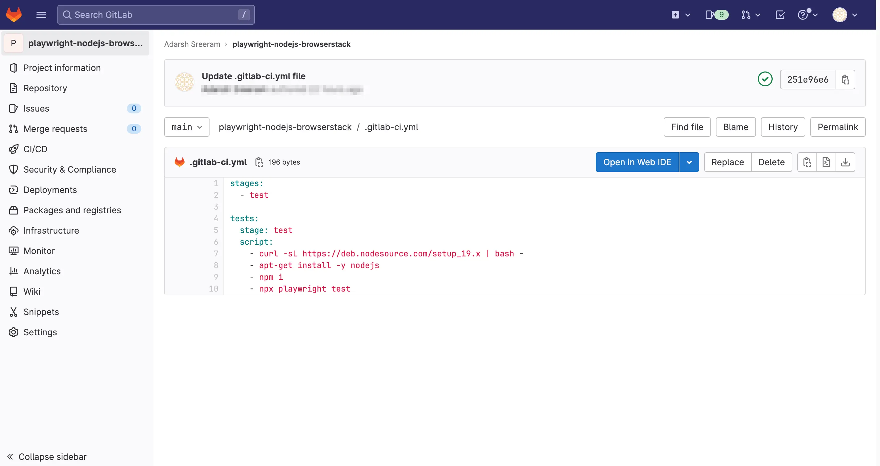Expand the Open in Web IDE arrow

click(689, 162)
